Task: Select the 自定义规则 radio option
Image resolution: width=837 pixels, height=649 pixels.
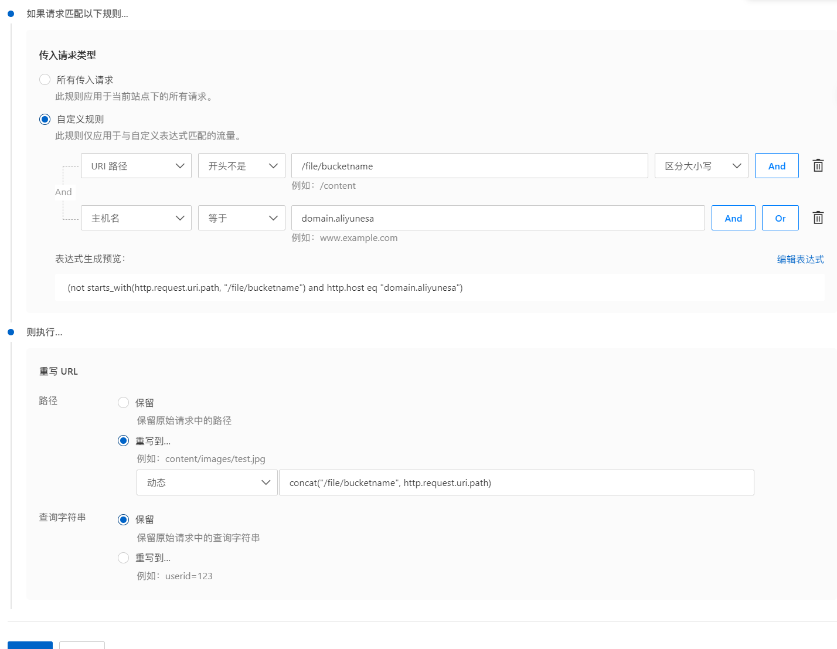Action: tap(45, 119)
